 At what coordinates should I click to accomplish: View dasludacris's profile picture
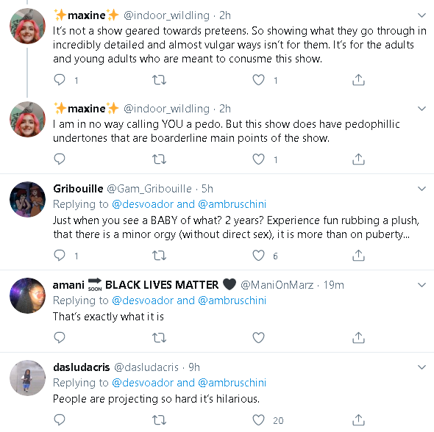click(x=27, y=378)
